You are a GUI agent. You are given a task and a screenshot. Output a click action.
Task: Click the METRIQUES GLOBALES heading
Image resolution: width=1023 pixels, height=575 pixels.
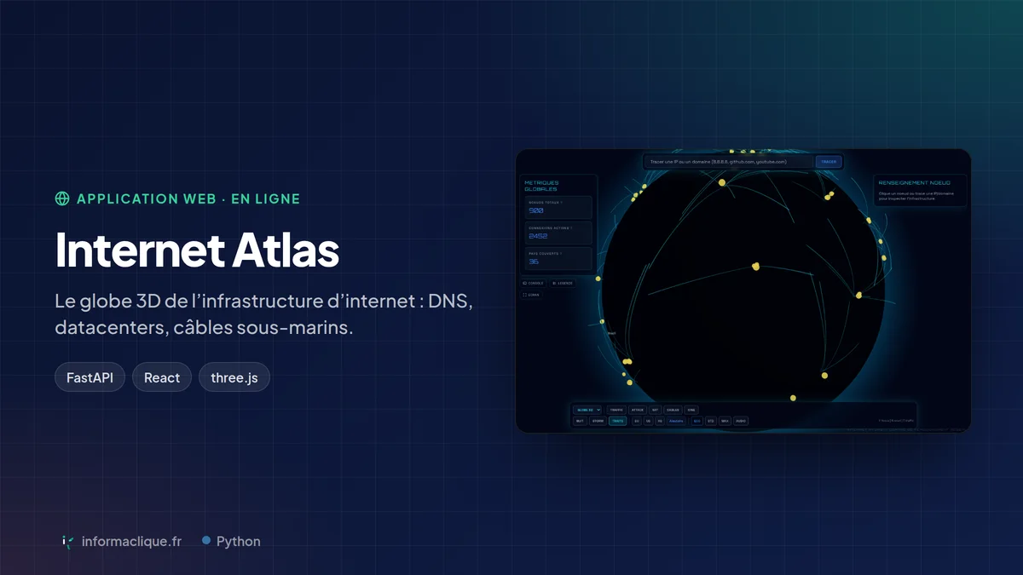pos(541,186)
